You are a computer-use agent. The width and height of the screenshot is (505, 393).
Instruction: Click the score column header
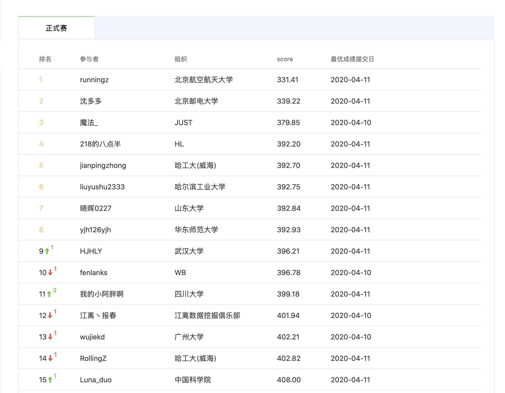tap(285, 59)
